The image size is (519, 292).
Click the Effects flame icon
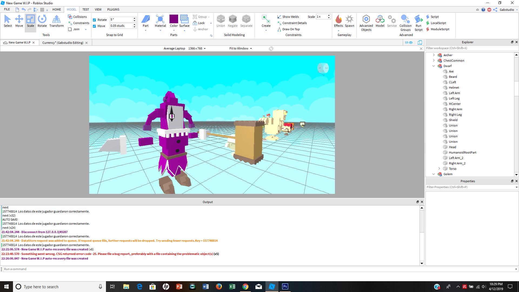pyautogui.click(x=338, y=19)
